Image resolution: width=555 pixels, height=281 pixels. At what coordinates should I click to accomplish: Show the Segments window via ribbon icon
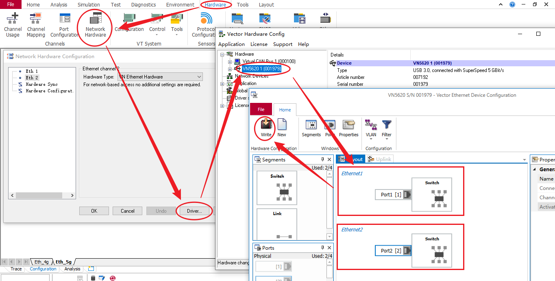tap(311, 128)
